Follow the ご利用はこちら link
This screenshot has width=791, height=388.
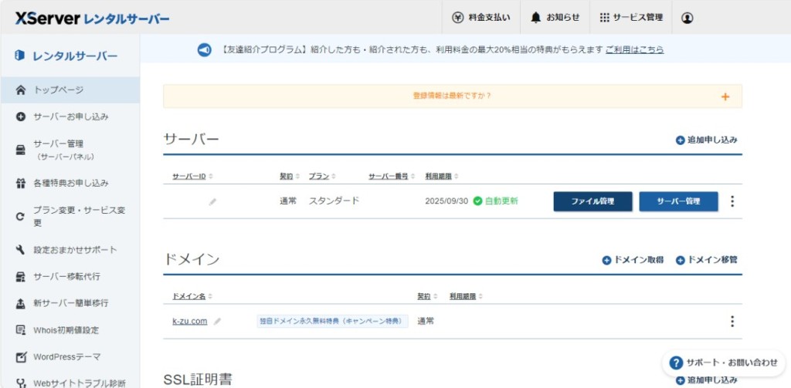634,49
